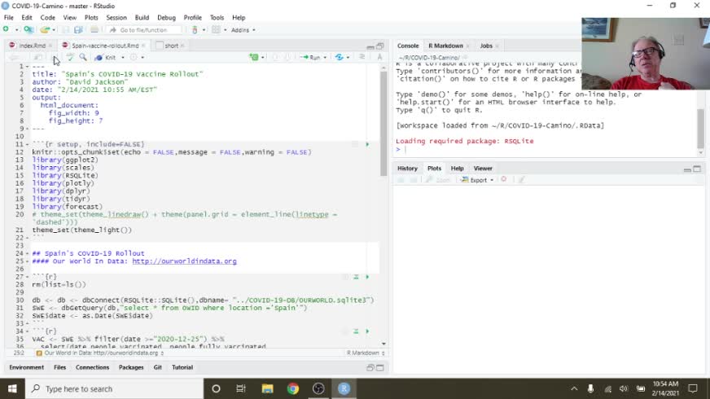This screenshot has height=399, width=710.
Task: Run all chunks above line 27 icon
Action: [356, 277]
